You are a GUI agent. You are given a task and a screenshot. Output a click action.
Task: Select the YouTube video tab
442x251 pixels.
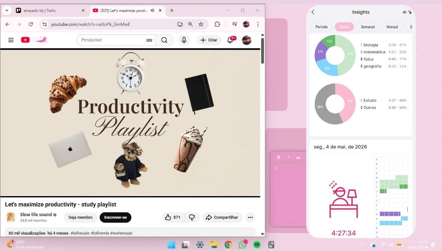pos(127,10)
